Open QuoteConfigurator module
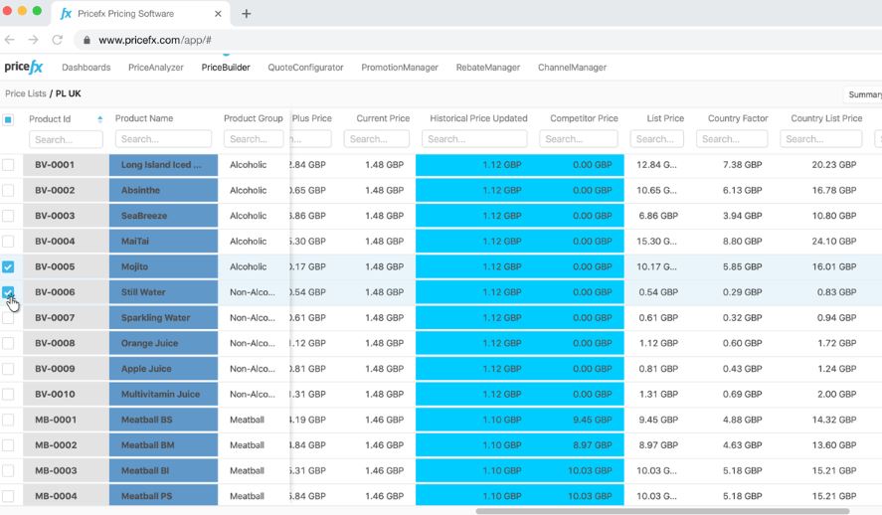 [x=305, y=68]
